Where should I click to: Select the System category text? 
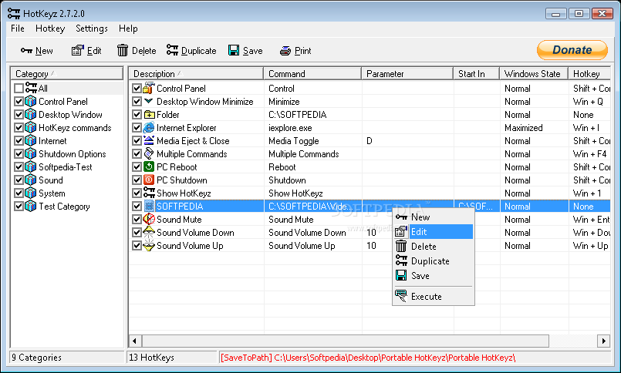click(x=52, y=193)
